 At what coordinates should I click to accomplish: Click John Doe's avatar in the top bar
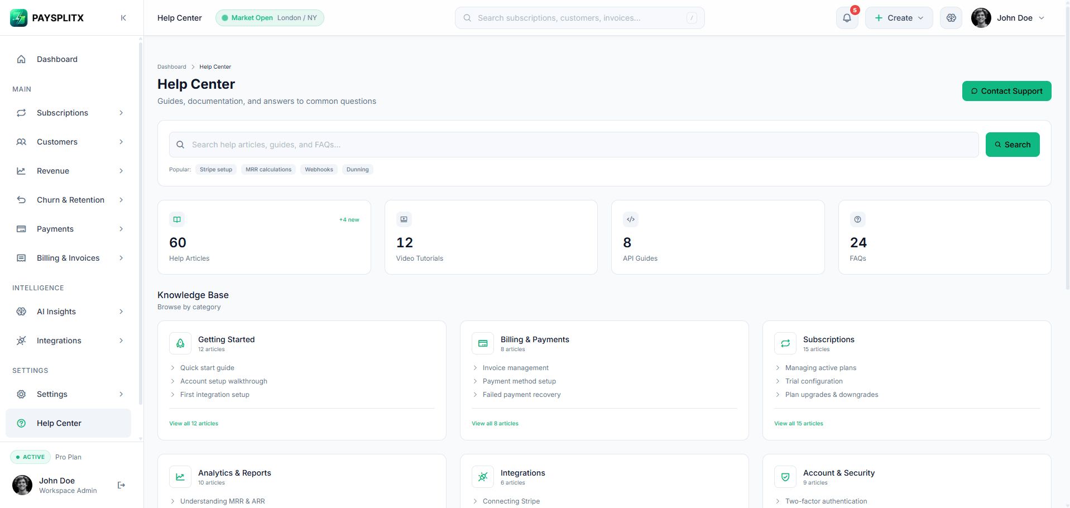981,18
